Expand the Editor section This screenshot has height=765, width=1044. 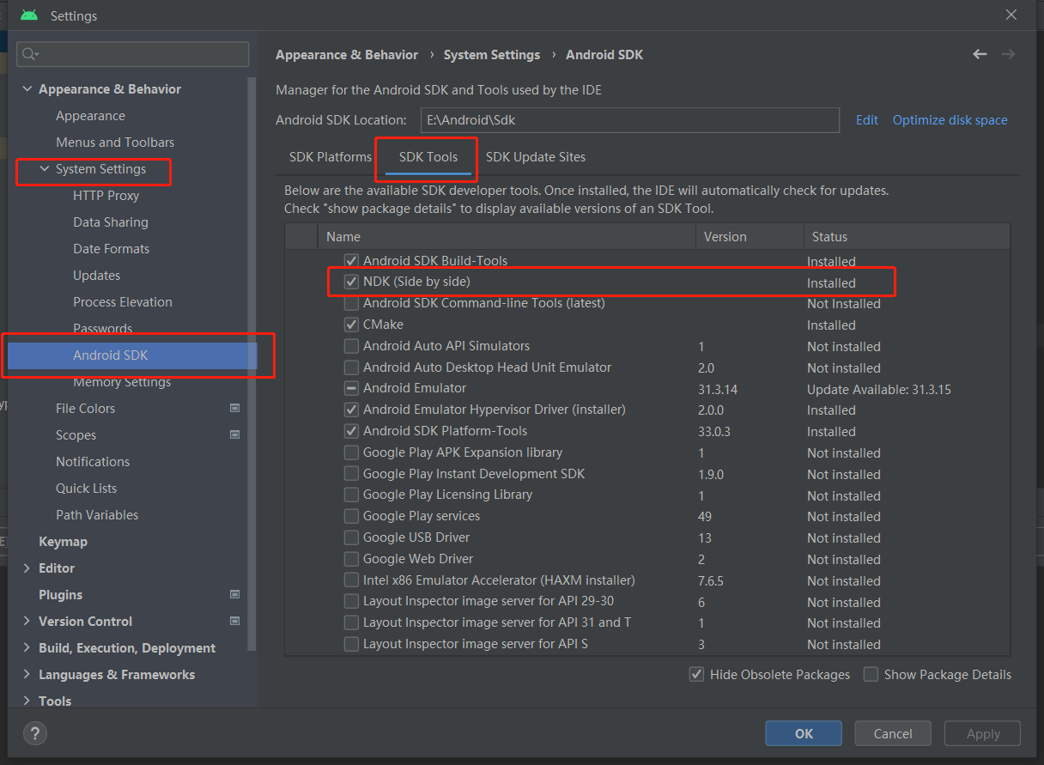(x=27, y=568)
